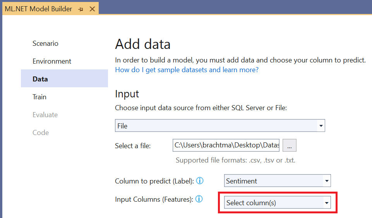
Task: Click the 'Select a file:' label
Action: point(133,146)
